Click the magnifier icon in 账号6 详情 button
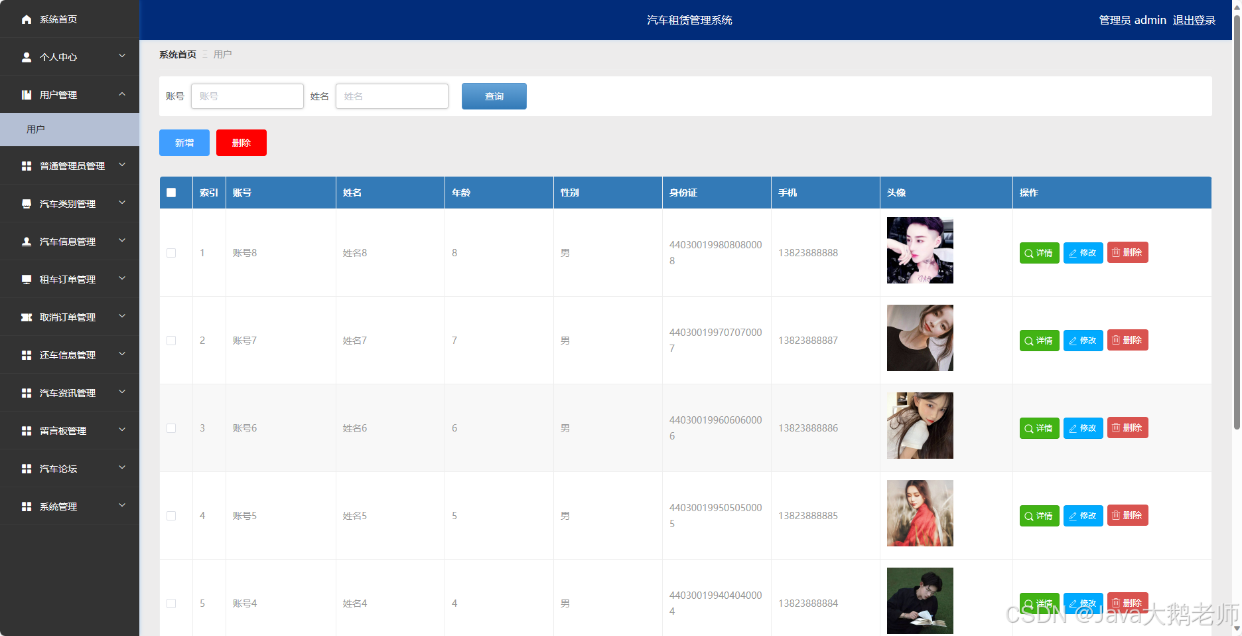The width and height of the screenshot is (1242, 636). (x=1029, y=428)
